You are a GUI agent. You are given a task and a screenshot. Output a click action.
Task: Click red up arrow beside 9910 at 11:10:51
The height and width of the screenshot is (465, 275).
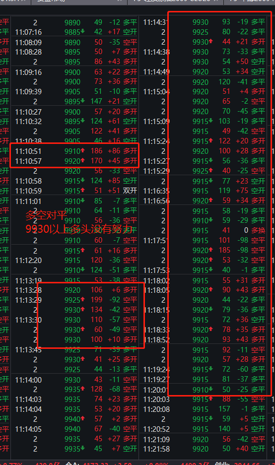83,150
